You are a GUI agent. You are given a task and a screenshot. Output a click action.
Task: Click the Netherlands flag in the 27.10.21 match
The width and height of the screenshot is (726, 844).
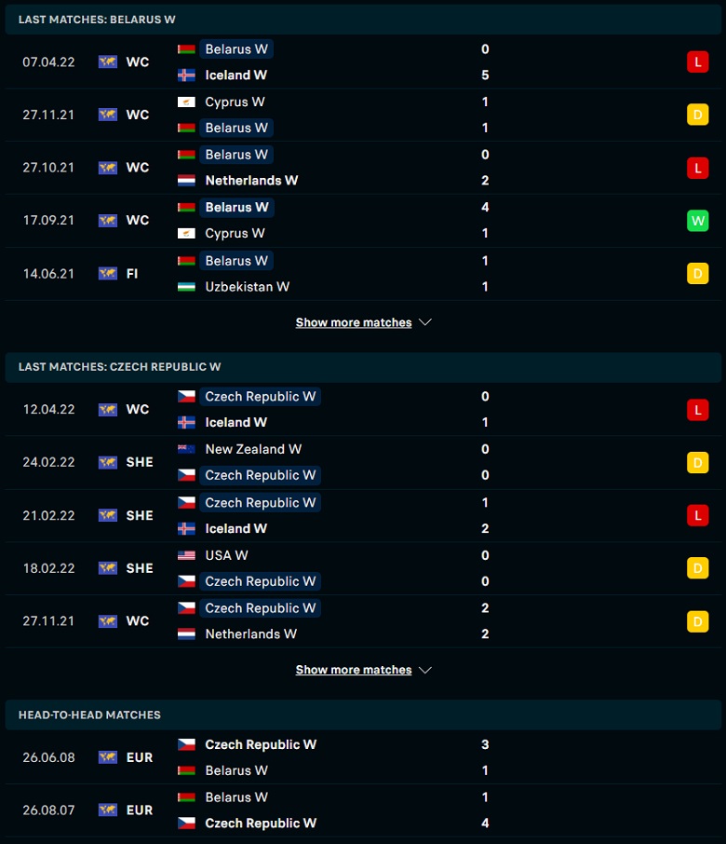(x=186, y=181)
